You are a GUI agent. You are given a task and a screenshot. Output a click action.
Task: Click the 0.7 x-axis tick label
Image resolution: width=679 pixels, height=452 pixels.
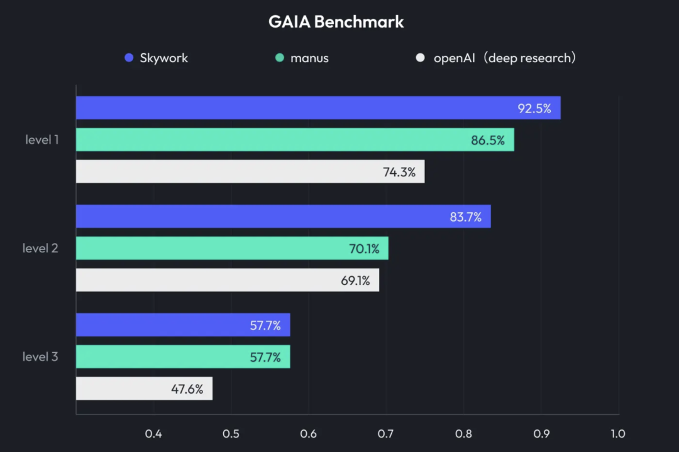tap(385, 433)
